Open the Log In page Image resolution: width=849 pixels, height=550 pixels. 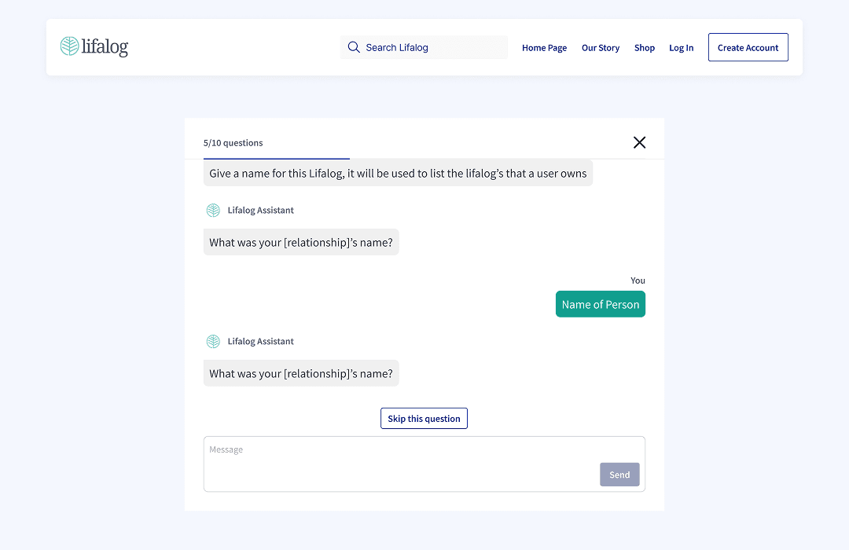tap(682, 47)
